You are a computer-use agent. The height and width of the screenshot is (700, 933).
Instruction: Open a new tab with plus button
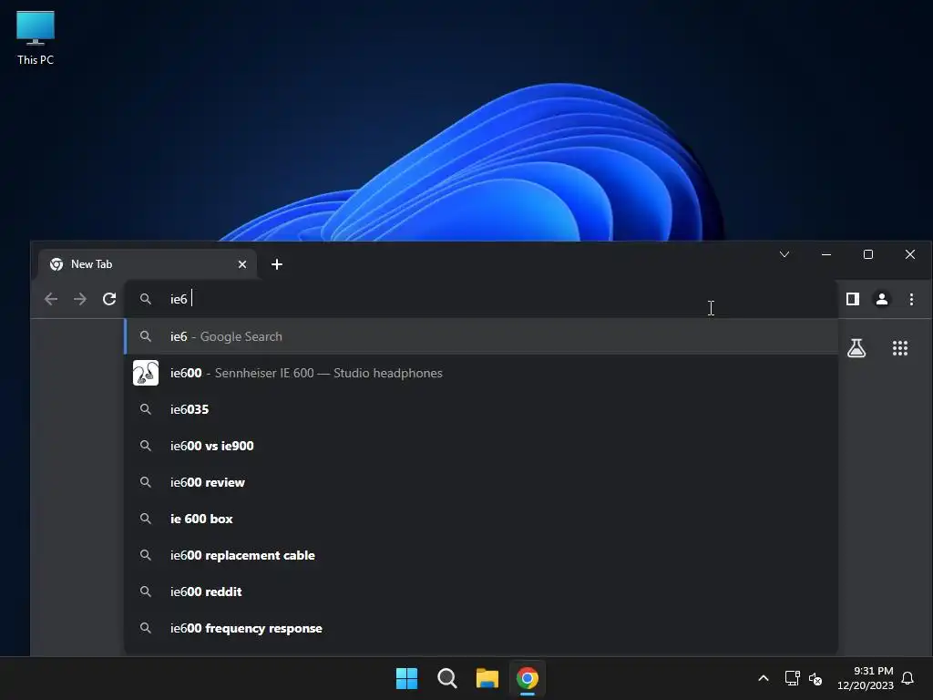277,264
